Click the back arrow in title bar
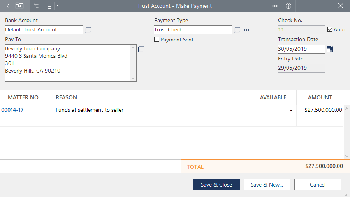 tap(8, 6)
